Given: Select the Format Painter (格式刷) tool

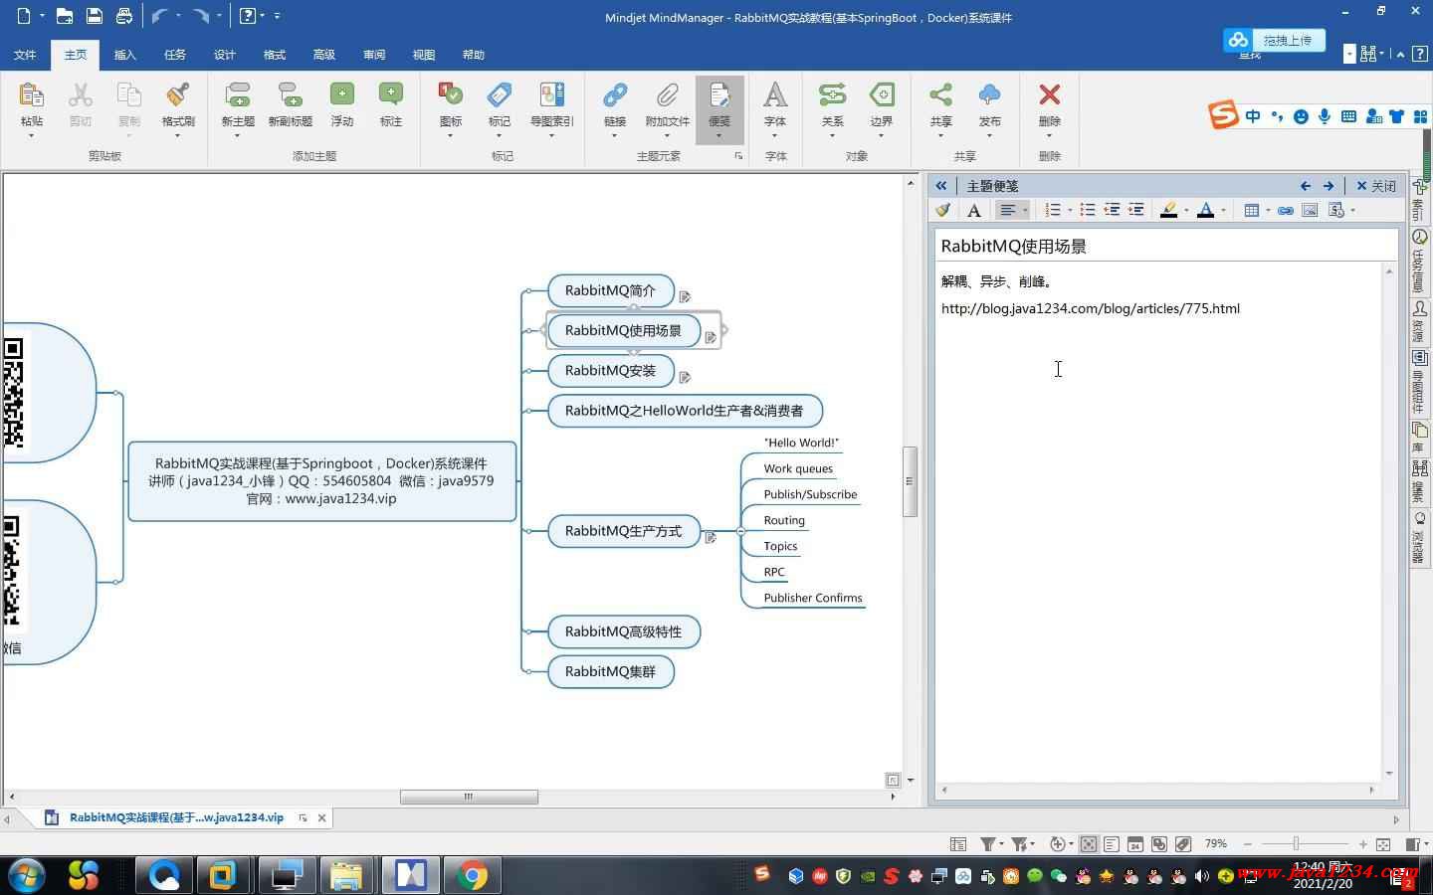Looking at the screenshot, I should coord(178,95).
